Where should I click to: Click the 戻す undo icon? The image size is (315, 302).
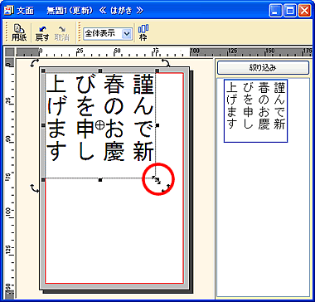point(42,33)
